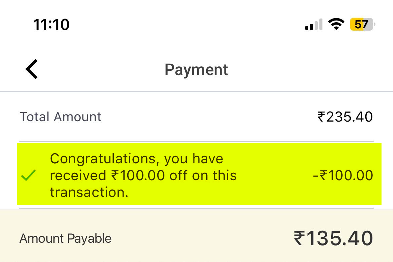The image size is (393, 262).
Task: Click the words "you have" in the banner
Action: pos(193,159)
